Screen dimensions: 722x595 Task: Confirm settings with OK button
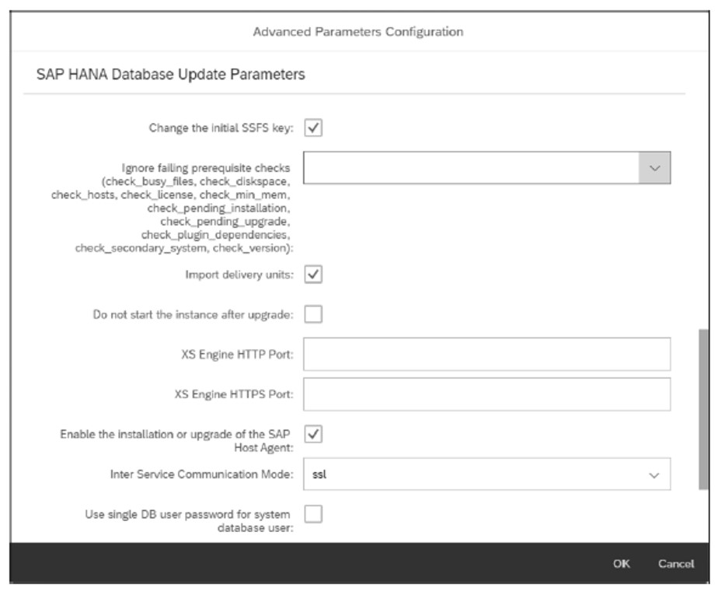tap(621, 564)
